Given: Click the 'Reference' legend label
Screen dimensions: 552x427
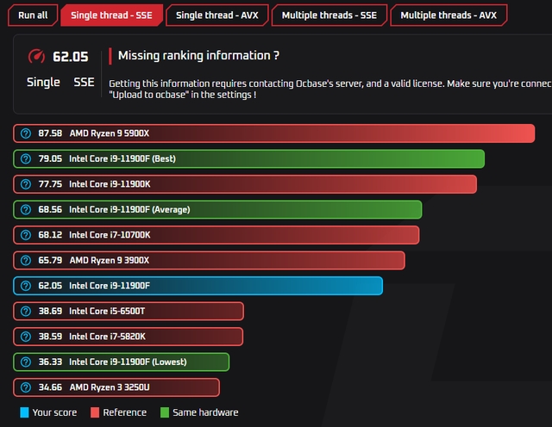Looking at the screenshot, I should coord(124,412).
